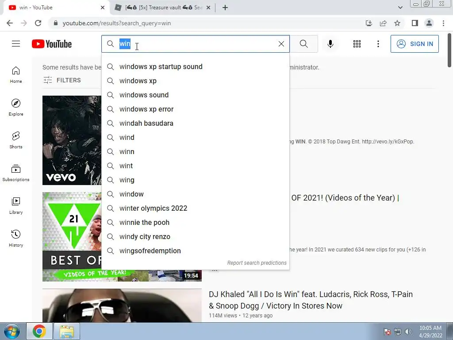Open the FILTERS options
Screen dimensions: 453x340
(x=62, y=80)
